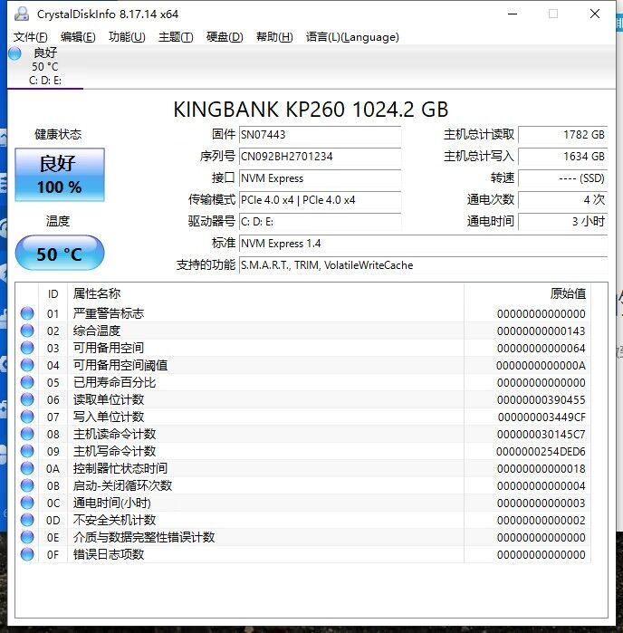623x633 pixels.
Task: Click status orb for 06 读取单位计数
Action: [27, 399]
